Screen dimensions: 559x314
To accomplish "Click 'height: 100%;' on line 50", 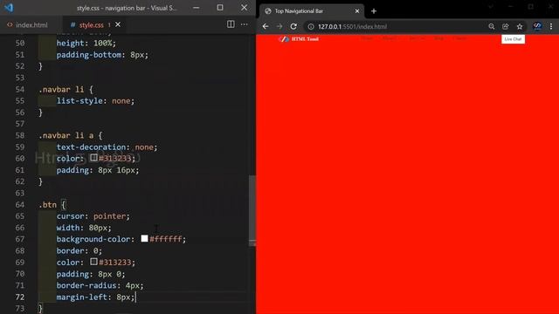I will (86, 43).
